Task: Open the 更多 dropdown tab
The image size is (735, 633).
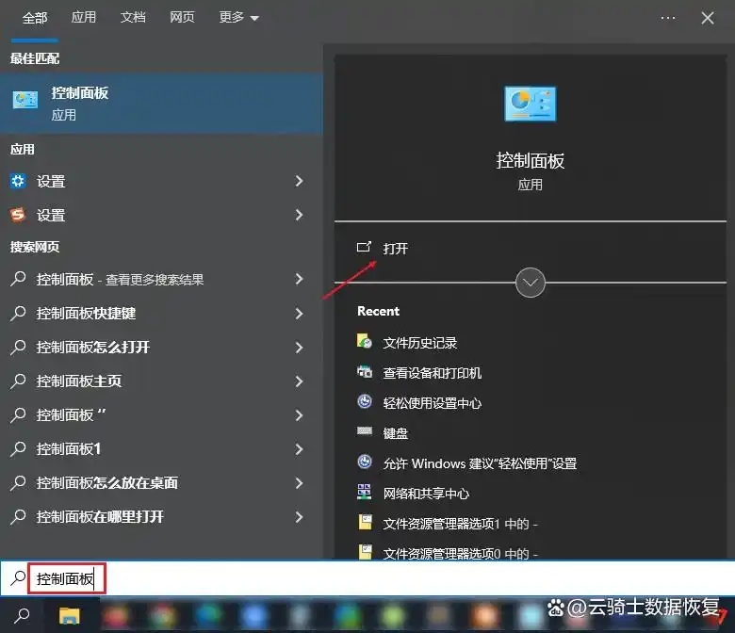Action: pos(238,18)
